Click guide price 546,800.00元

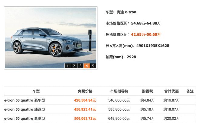coord(119,100)
